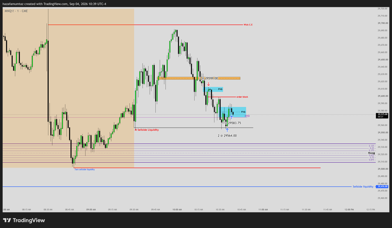The height and width of the screenshot is (228, 392).
Task: Click the 12:00 PM time label
Action: click(x=349, y=209)
